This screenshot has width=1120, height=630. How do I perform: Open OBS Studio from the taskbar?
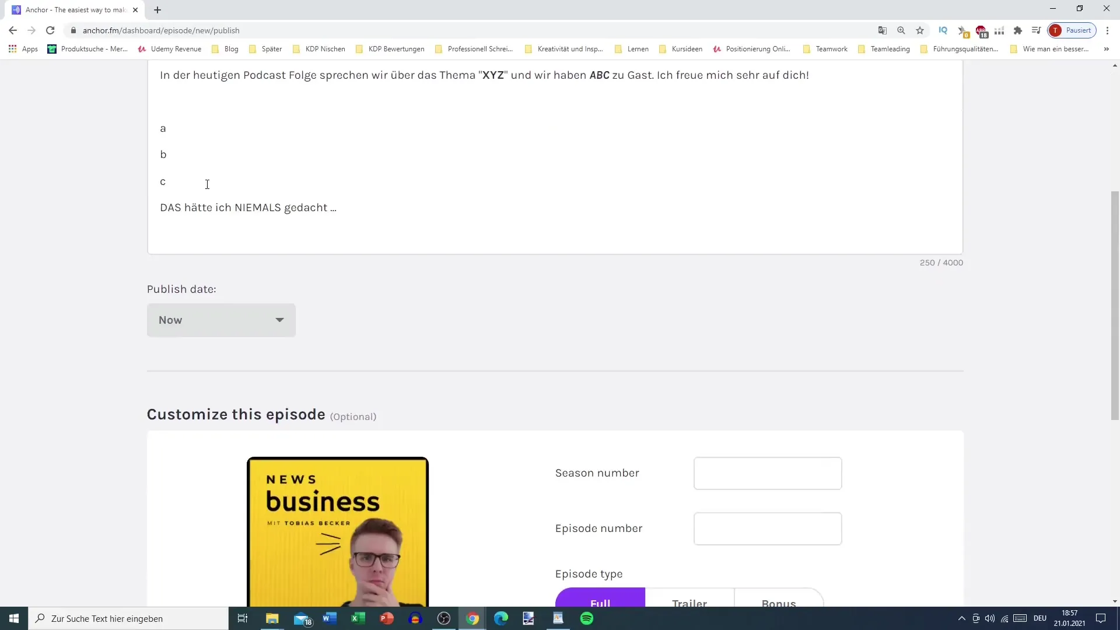tap(444, 618)
